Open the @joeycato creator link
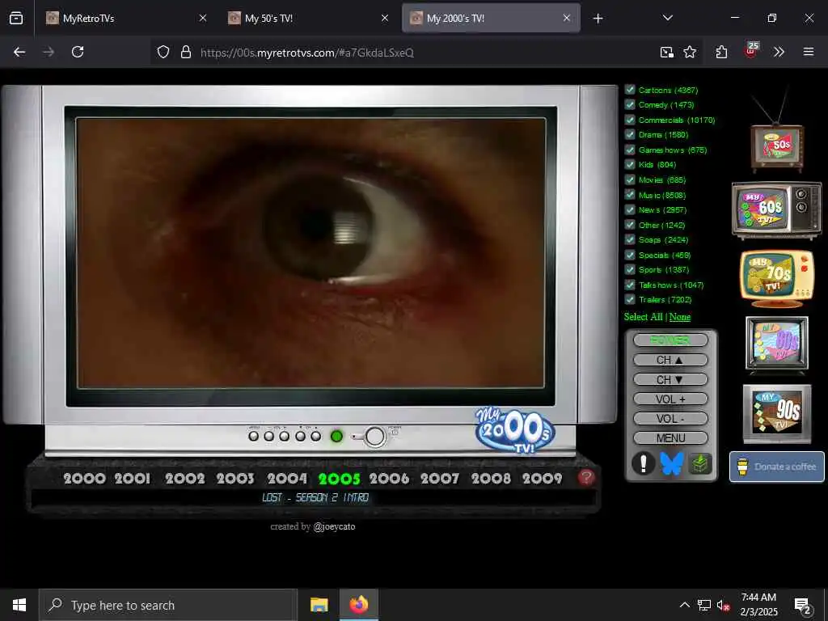 coord(334,526)
